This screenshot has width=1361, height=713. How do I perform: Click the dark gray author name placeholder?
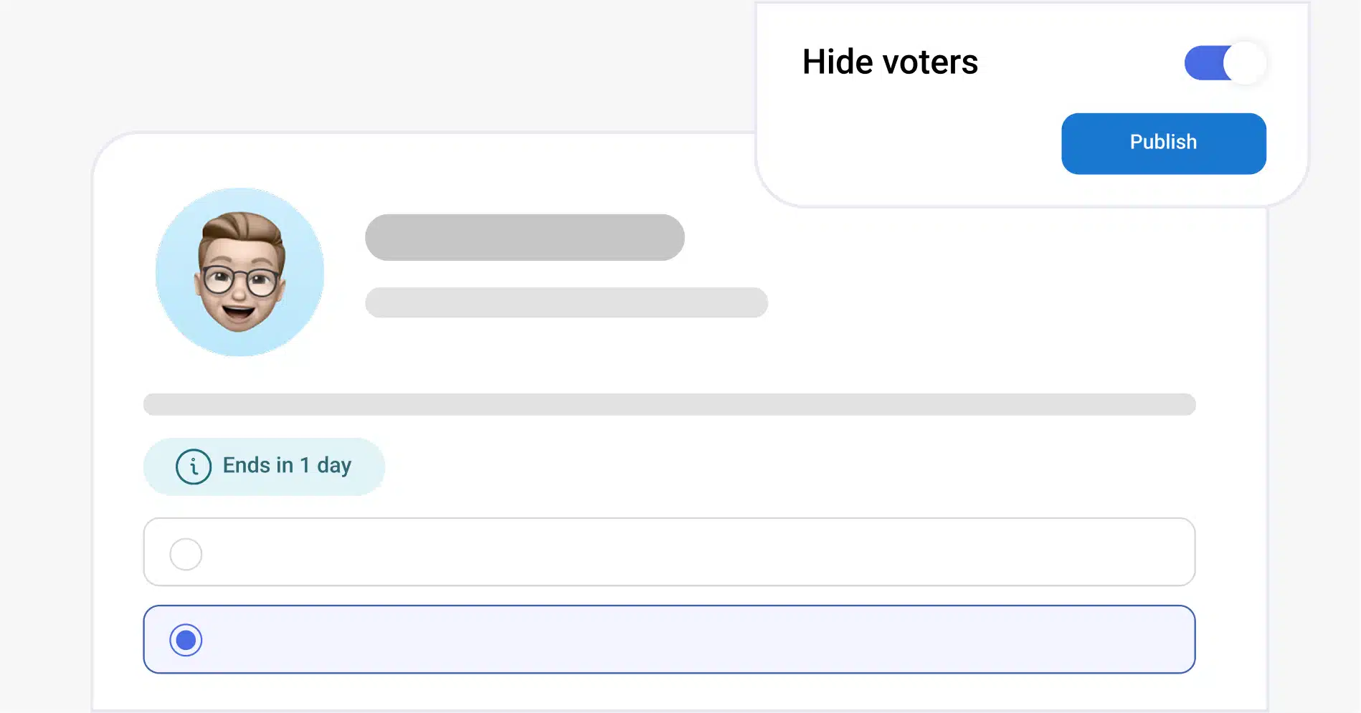pos(524,237)
